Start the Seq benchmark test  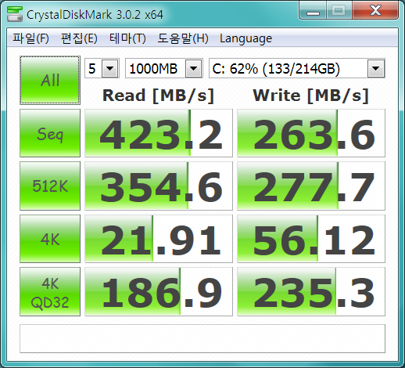50,133
